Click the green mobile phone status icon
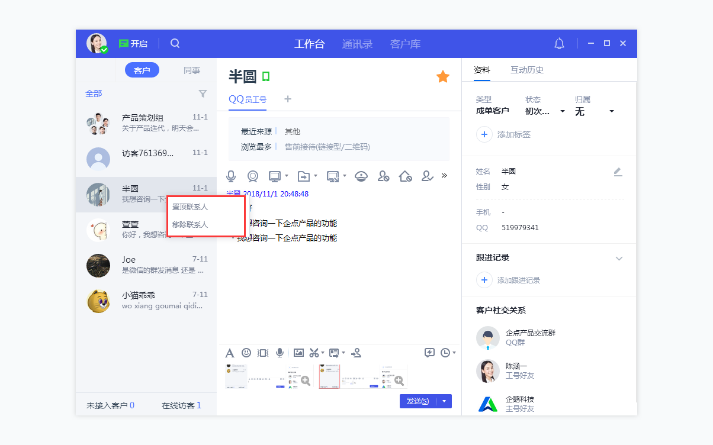Image resolution: width=713 pixels, height=445 pixels. tap(266, 76)
